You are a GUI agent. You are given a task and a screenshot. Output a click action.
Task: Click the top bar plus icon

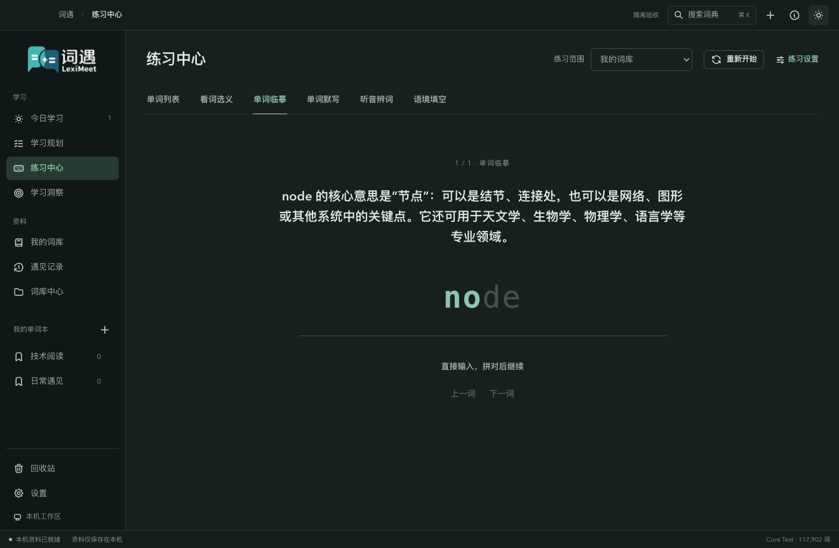click(770, 15)
